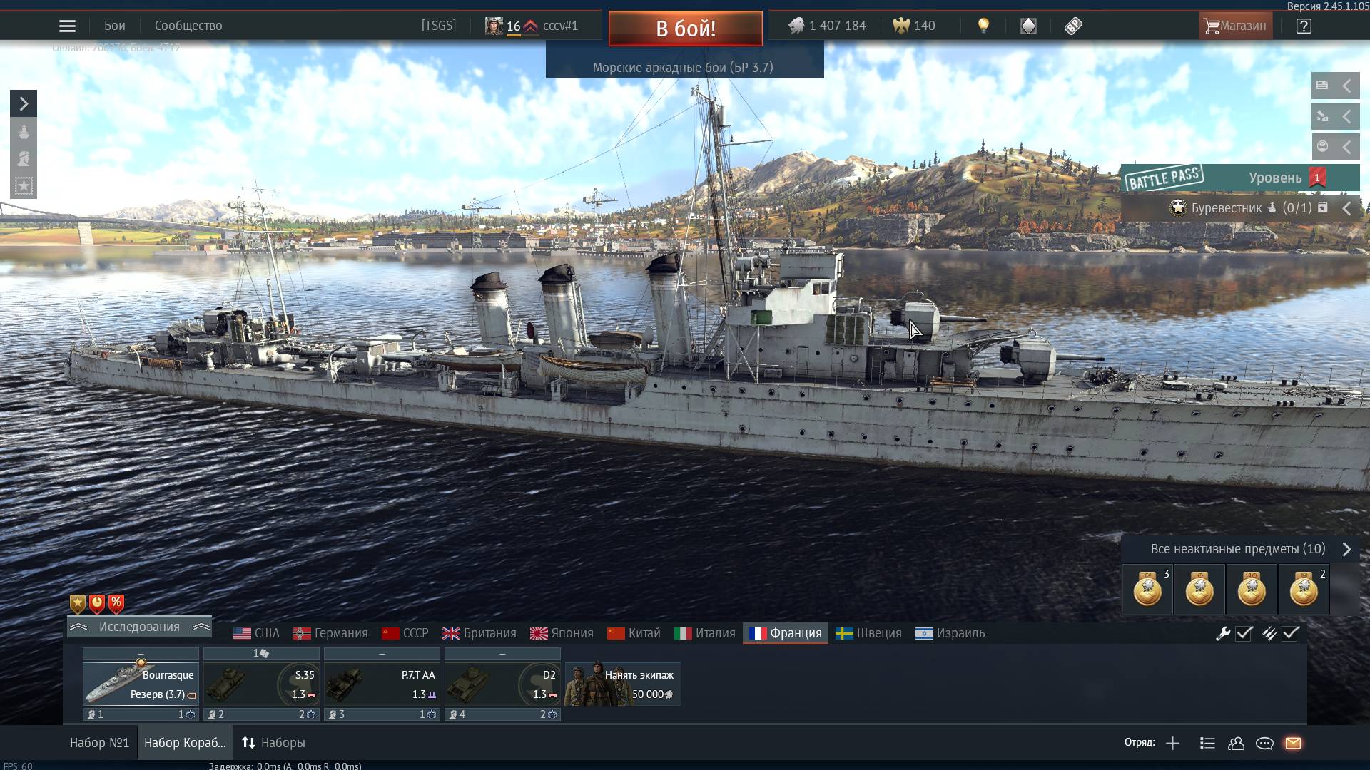Click the gold star bonus badge
Screen dimensions: 1370x770
[x=78, y=604]
